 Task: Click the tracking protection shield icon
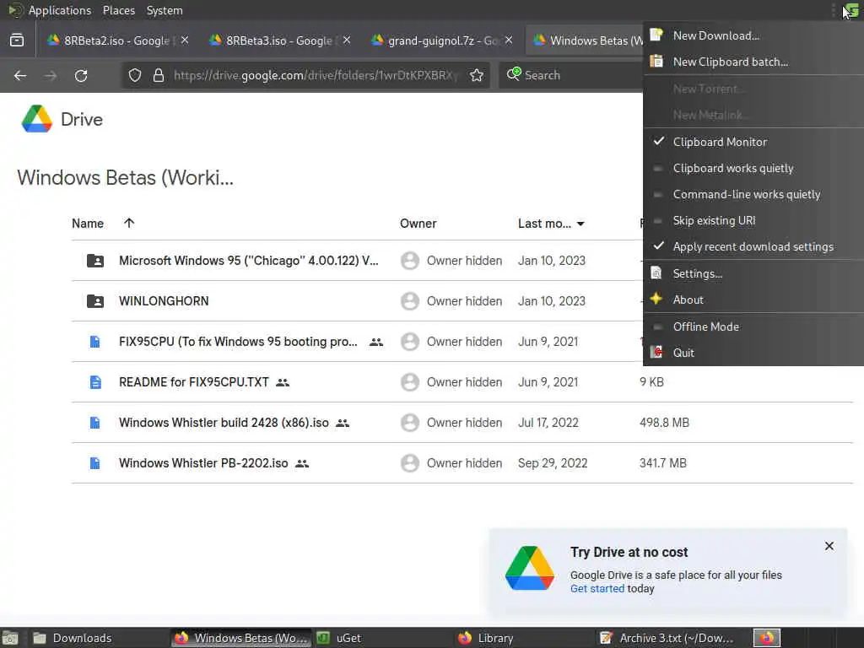tap(135, 75)
